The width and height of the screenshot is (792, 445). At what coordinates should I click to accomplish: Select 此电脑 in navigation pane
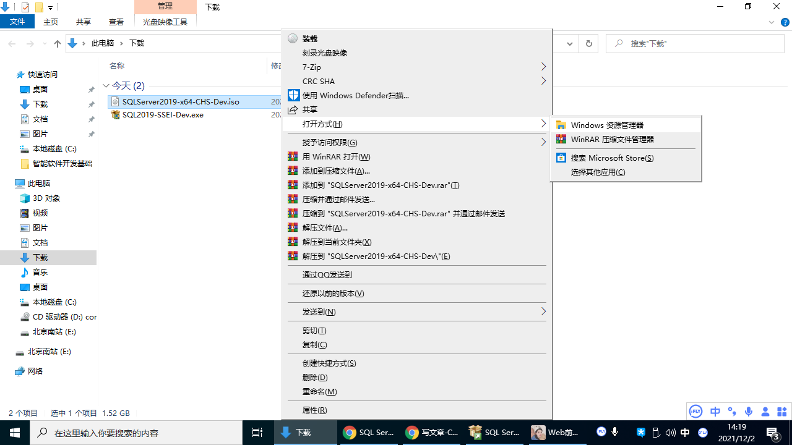39,183
